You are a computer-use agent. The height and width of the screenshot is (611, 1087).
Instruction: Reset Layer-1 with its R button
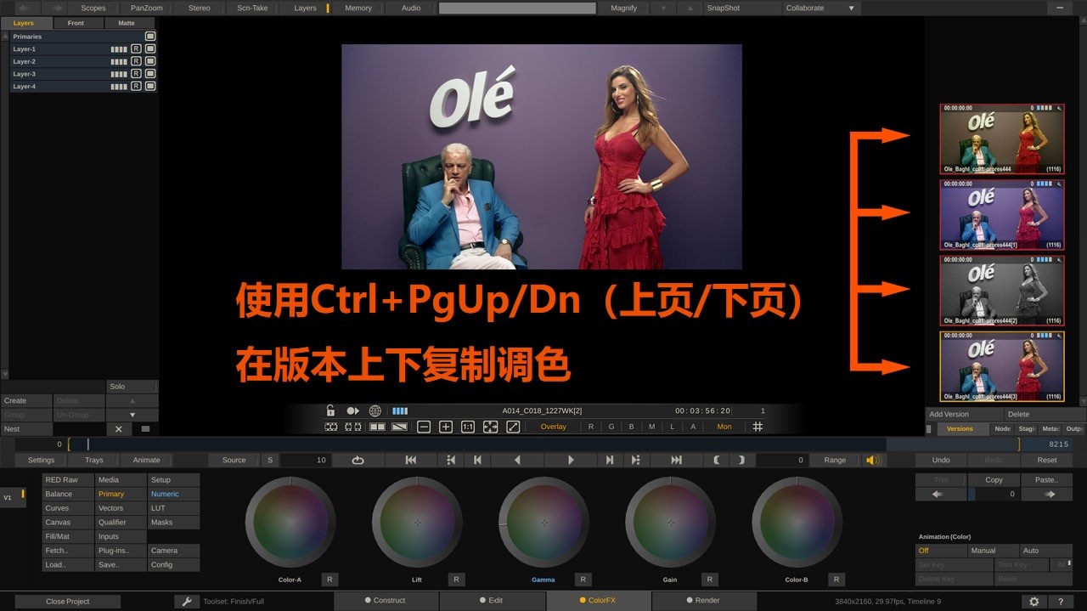tap(136, 49)
